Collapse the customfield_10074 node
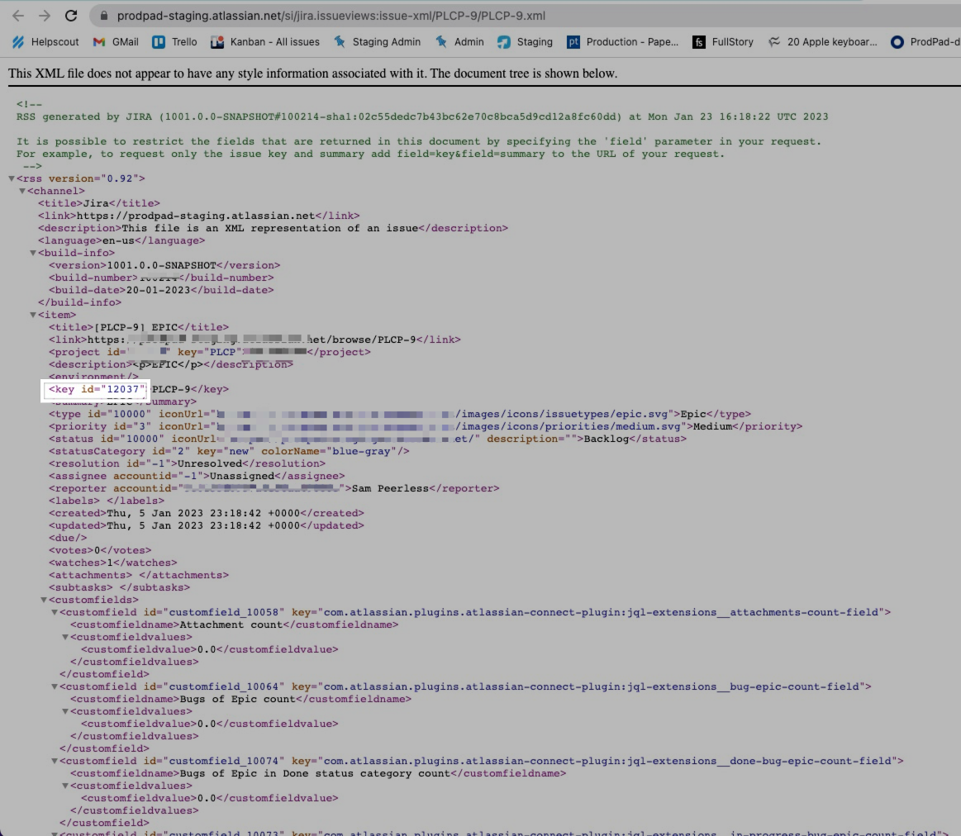Image resolution: width=961 pixels, height=836 pixels. (55, 761)
